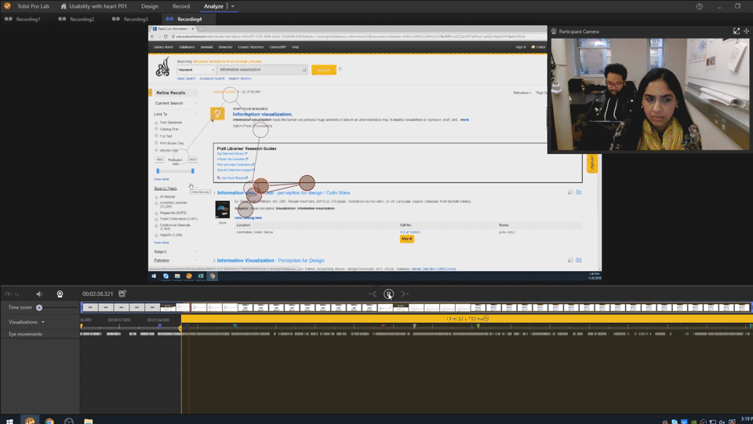Screen dimensions: 753x424
Task: Click the Advanced Search link
Action: pos(213,79)
